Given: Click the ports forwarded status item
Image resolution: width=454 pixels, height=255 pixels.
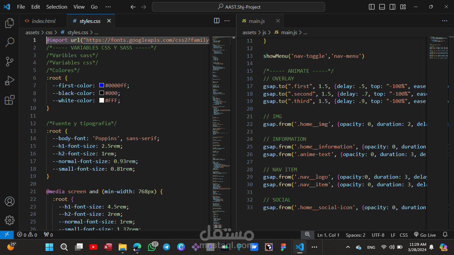Looking at the screenshot, I should point(49,235).
